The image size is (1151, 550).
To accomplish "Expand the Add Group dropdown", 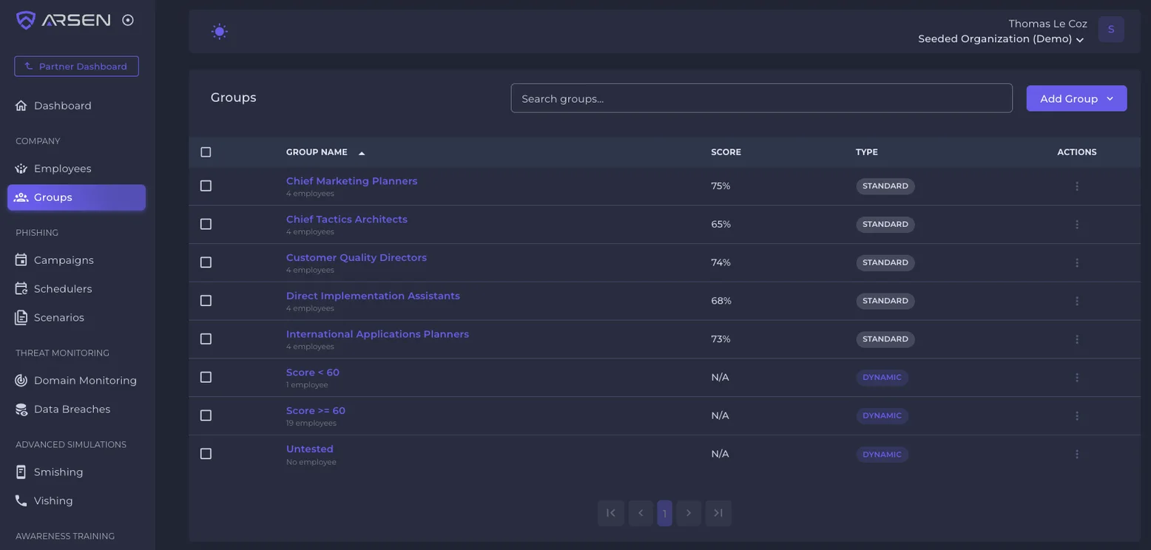I will point(1076,98).
